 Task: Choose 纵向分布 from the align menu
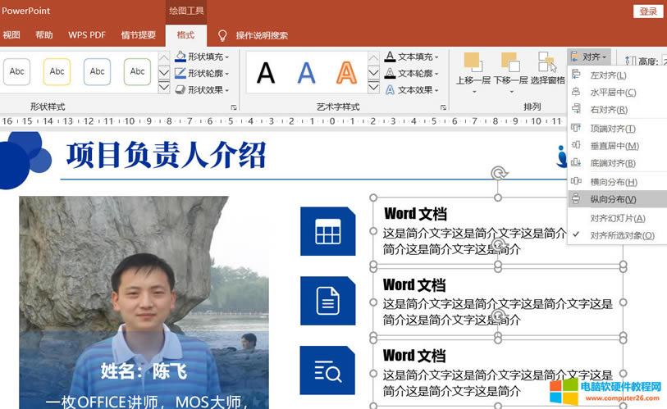point(613,199)
